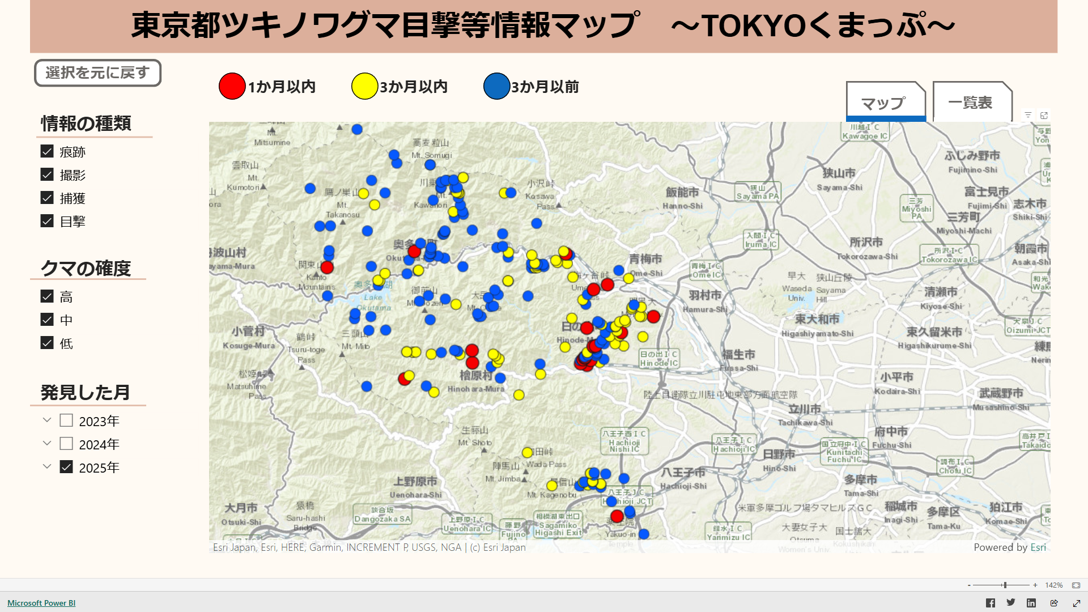
Task: Share report on LinkedIn
Action: pyautogui.click(x=1031, y=603)
